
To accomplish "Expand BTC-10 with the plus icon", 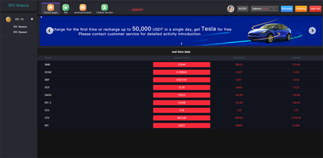I will tap(32, 19).
